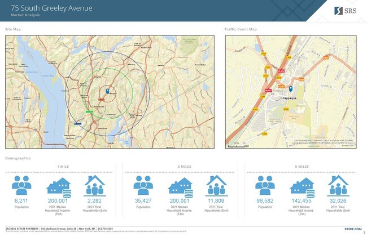Click the 5 miles population people icon
The width and height of the screenshot is (367, 237).
[265, 185]
